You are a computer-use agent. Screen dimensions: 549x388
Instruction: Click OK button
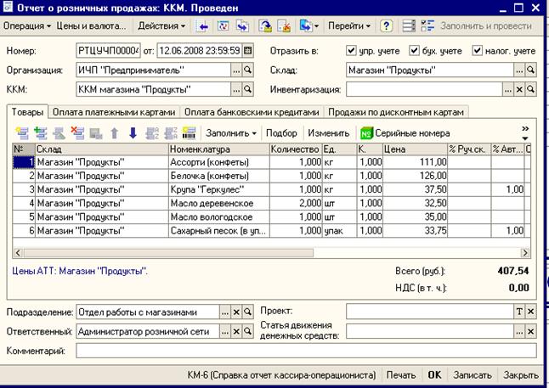[434, 375]
